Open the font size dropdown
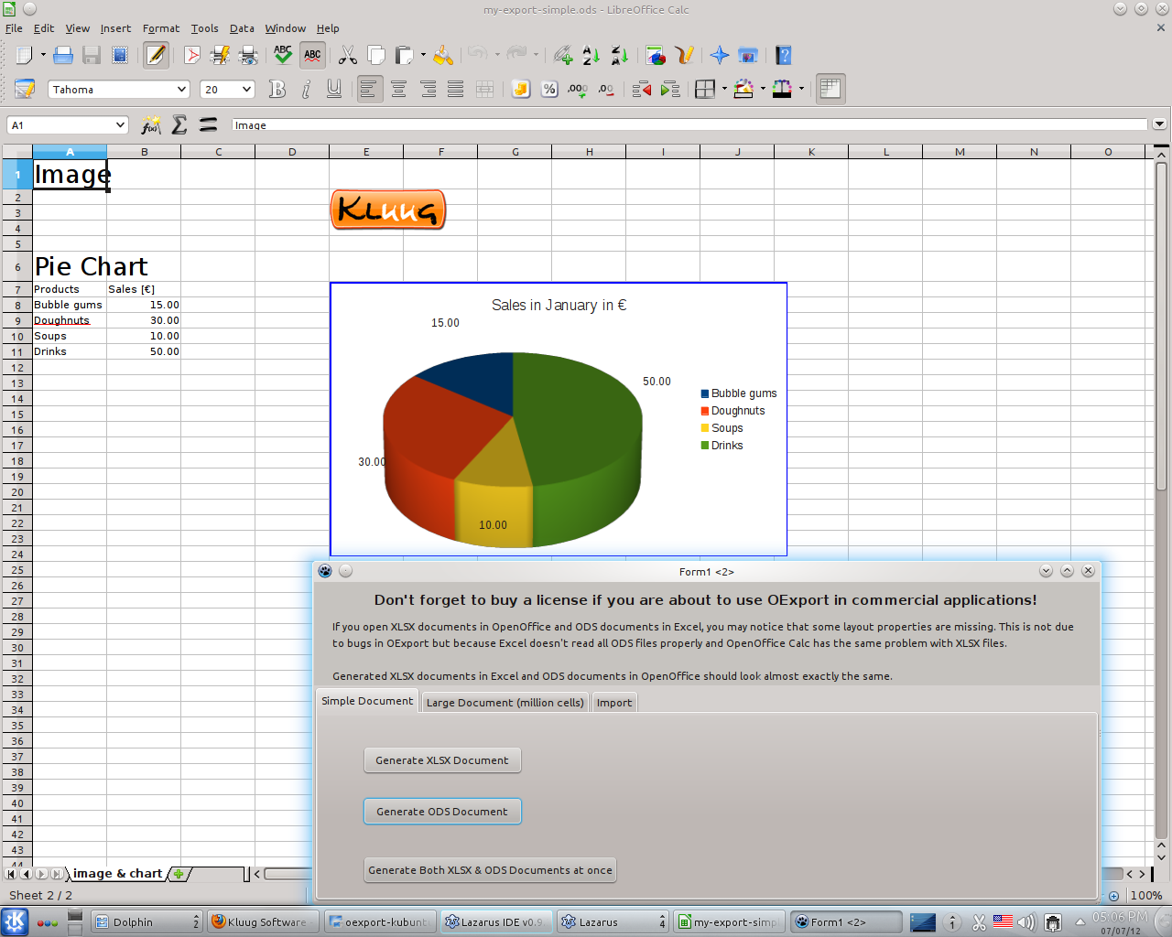The width and height of the screenshot is (1172, 937). (246, 89)
